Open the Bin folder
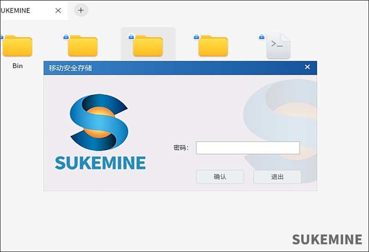Screen dimensions: 369x252 click(x=17, y=46)
